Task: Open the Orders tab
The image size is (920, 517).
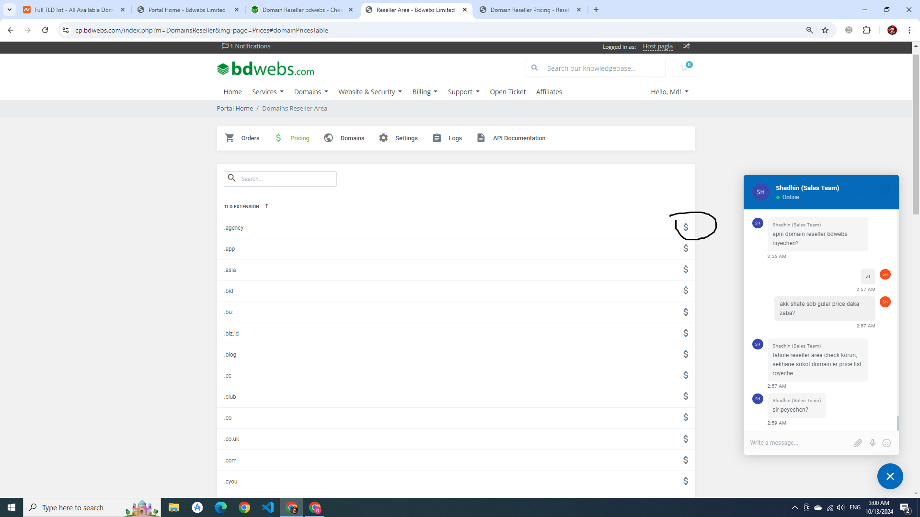Action: [x=242, y=138]
